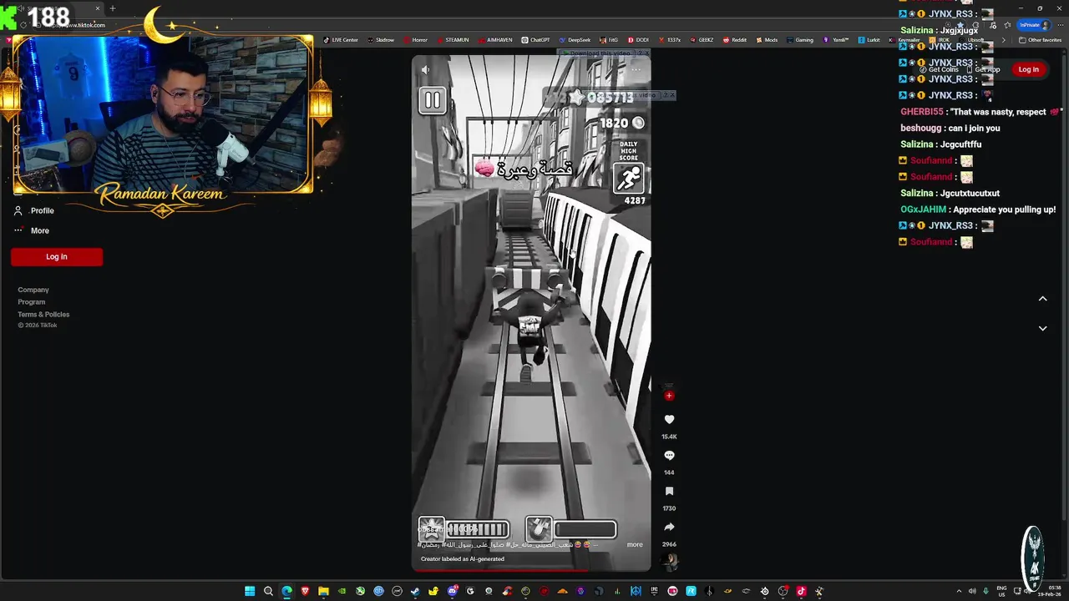
Task: Switch to Microsoft Edge in the taskbar
Action: pyautogui.click(x=286, y=591)
